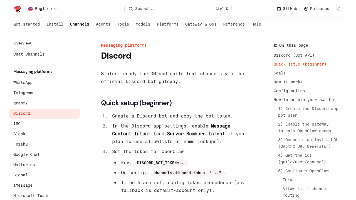Go to the Install tab
Viewport: 356px width, 200px height.
click(55, 24)
